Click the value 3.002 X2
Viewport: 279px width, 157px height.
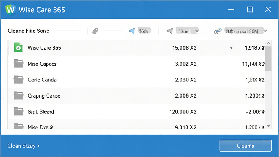click(x=186, y=64)
